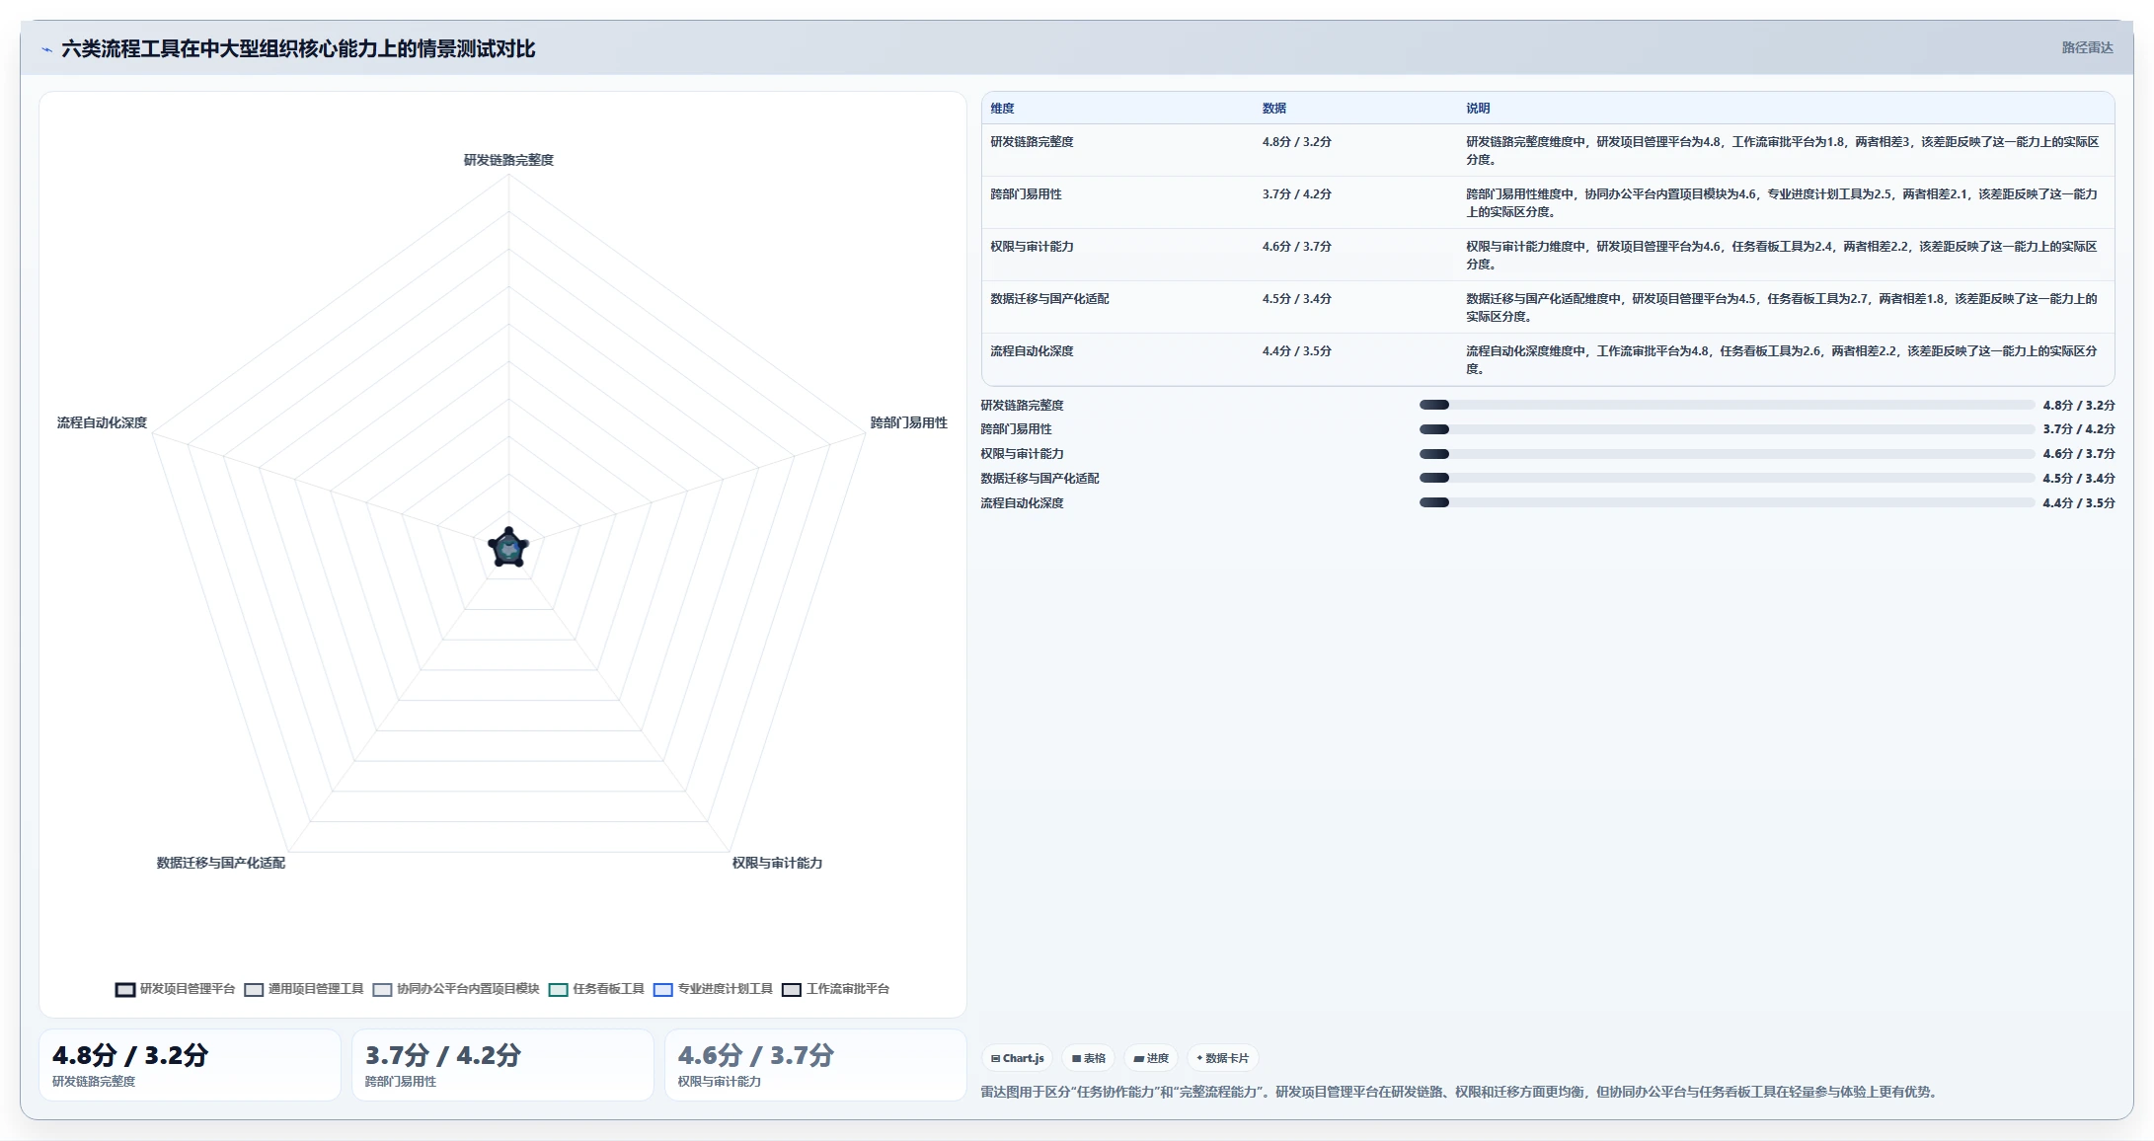Click the radar axis label 流程自动化深度

pyautogui.click(x=102, y=422)
